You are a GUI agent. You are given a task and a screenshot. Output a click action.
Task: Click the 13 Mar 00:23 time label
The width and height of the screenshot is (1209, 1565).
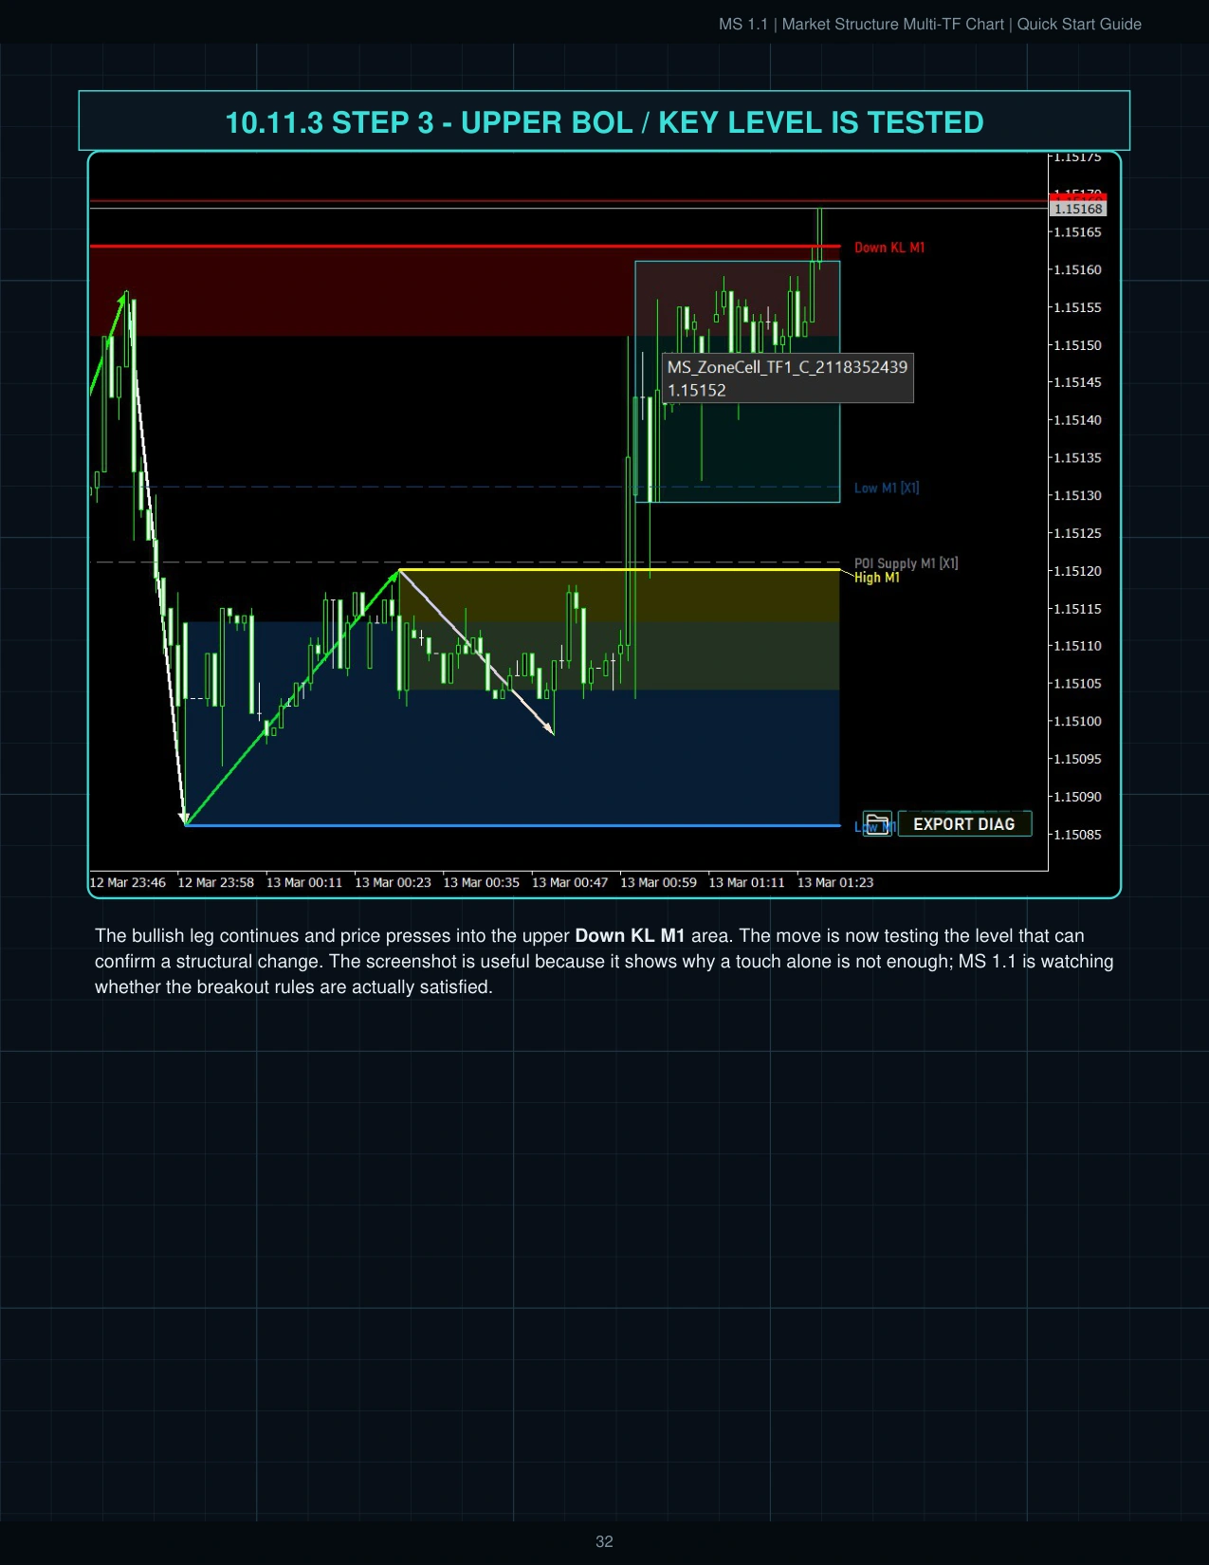pyautogui.click(x=393, y=882)
